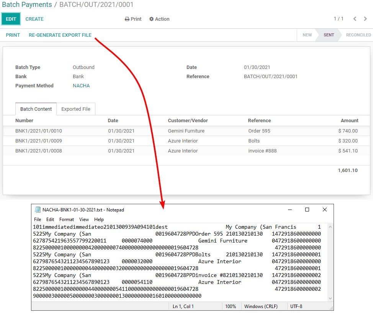
Task: Go to Batch Payments breadcrumb
Action: tap(27, 5)
